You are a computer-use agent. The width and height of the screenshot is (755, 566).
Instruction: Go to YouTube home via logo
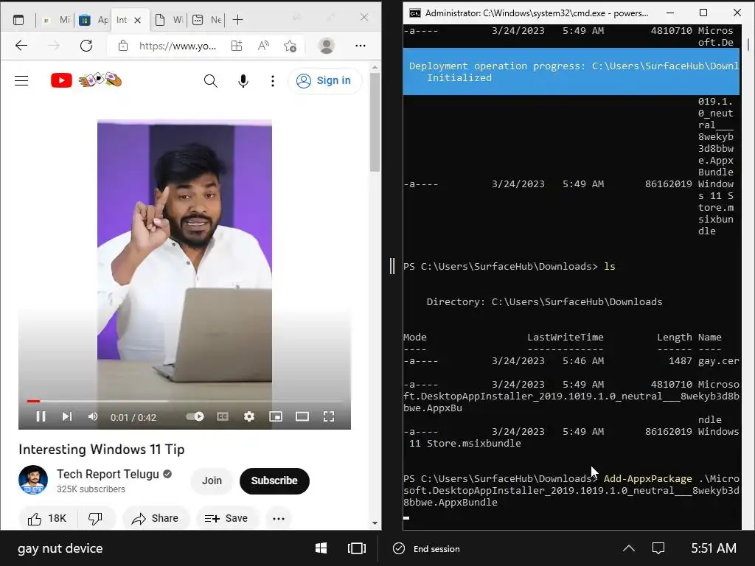click(x=86, y=80)
